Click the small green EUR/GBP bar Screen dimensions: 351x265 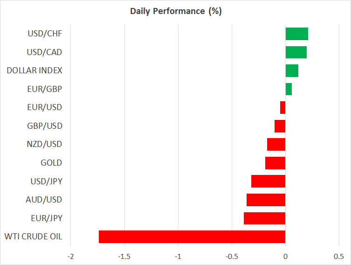[289, 89]
